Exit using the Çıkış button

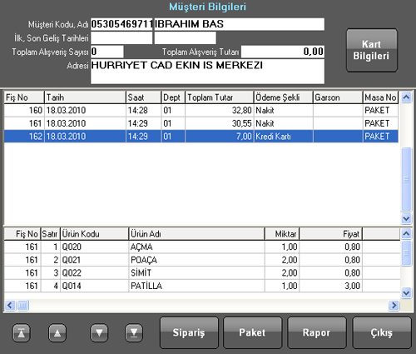pos(382,332)
